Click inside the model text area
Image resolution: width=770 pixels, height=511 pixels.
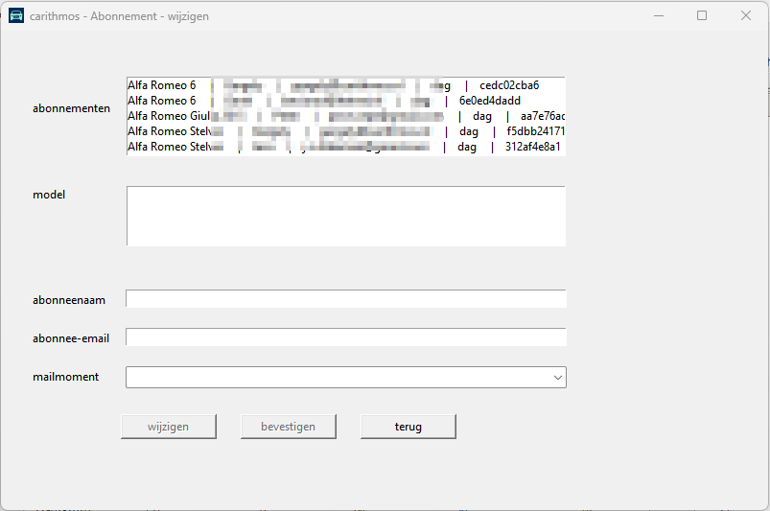point(345,216)
